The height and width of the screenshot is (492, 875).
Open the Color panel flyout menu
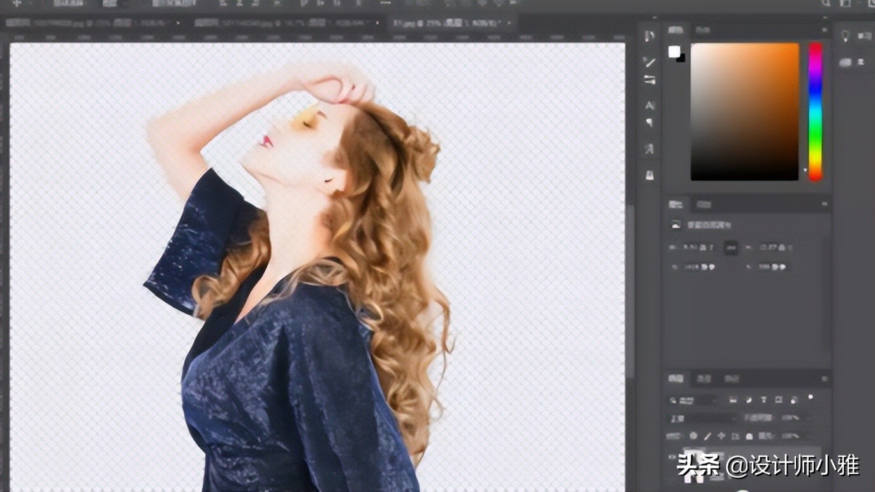tap(825, 29)
